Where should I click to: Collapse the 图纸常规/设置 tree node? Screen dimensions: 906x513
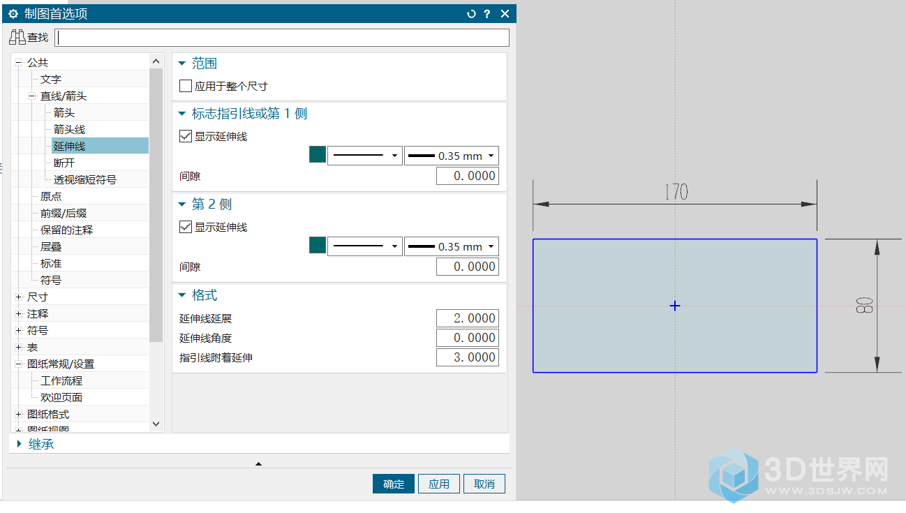tap(19, 364)
